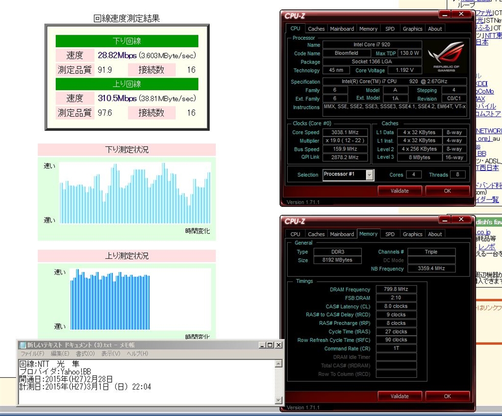Click the DRAM Frequency value '799.8 MHz'
Screen dimensions: 502x416
point(396,289)
